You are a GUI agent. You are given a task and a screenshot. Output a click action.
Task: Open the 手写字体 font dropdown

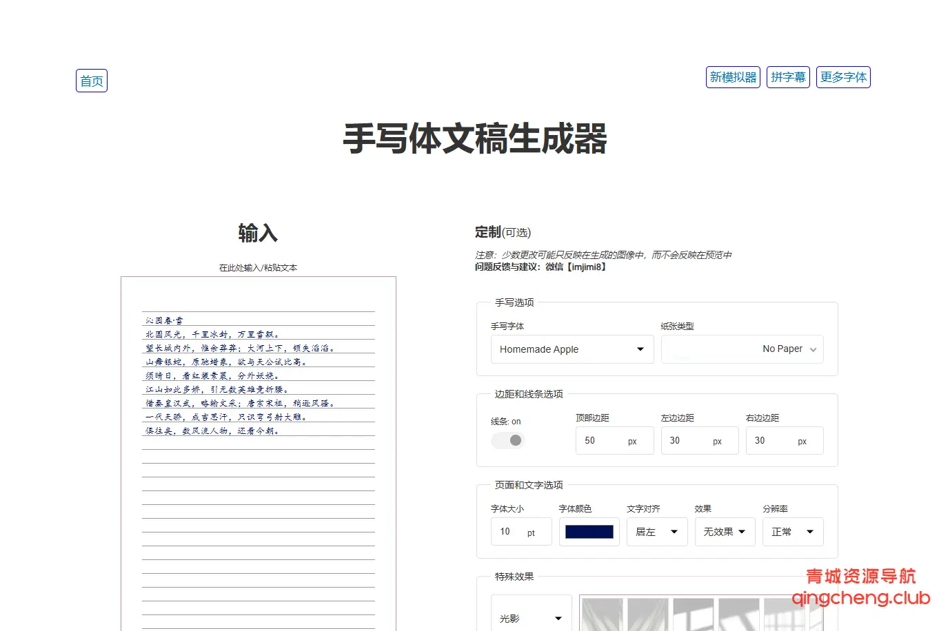click(x=571, y=349)
